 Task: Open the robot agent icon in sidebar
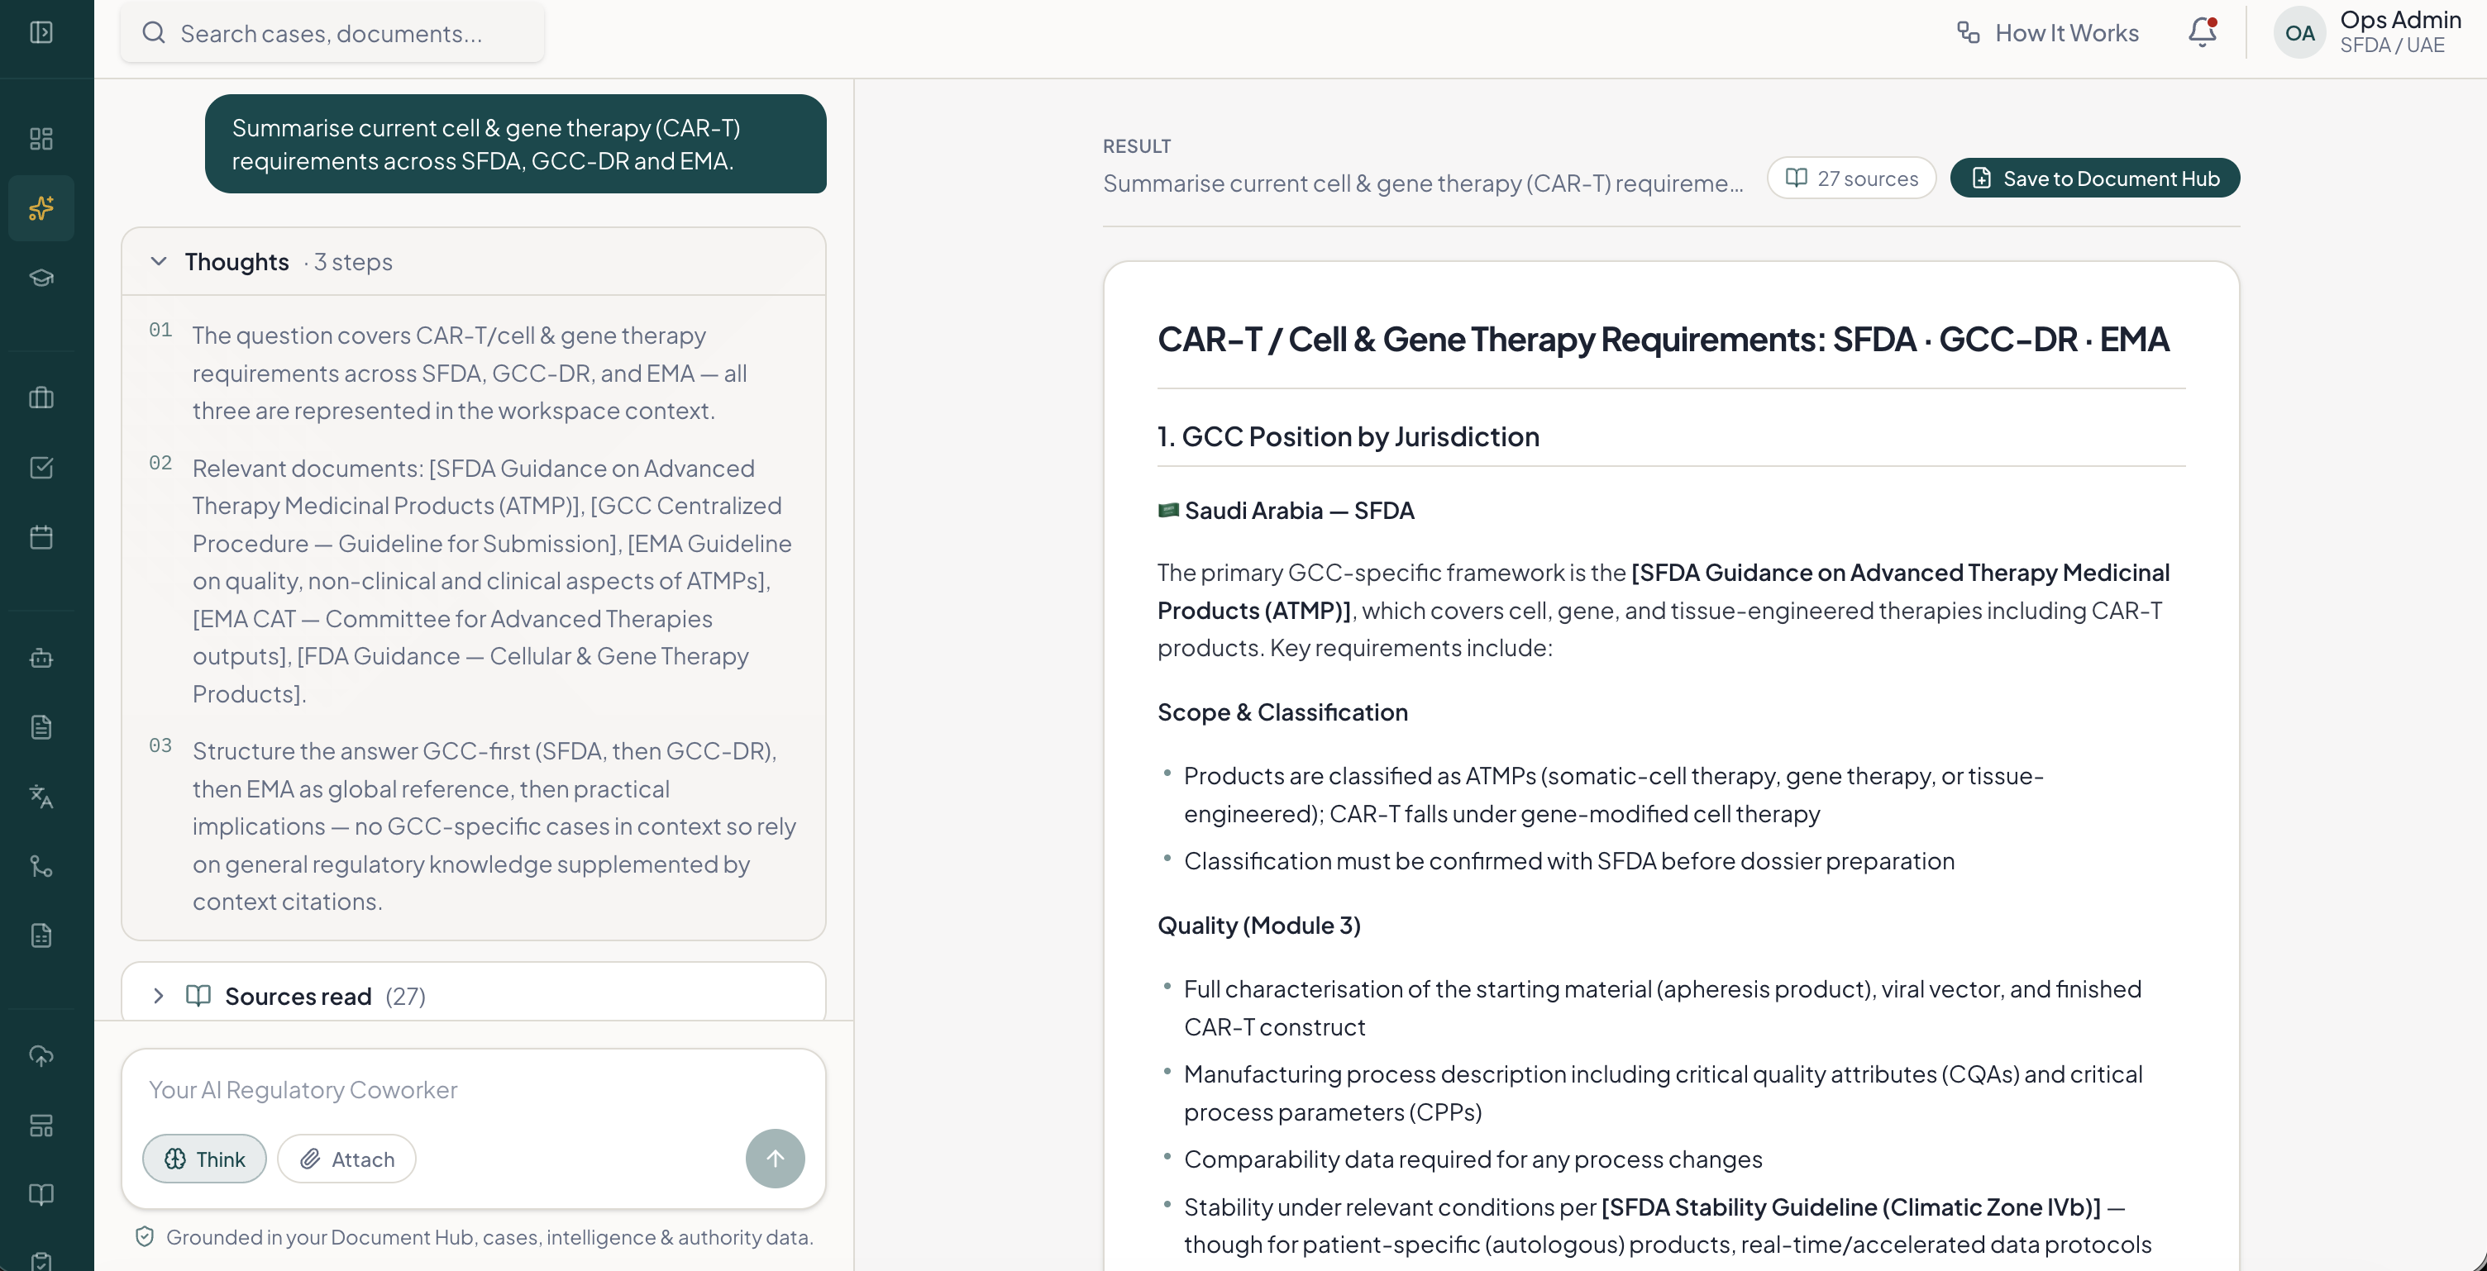click(x=41, y=658)
